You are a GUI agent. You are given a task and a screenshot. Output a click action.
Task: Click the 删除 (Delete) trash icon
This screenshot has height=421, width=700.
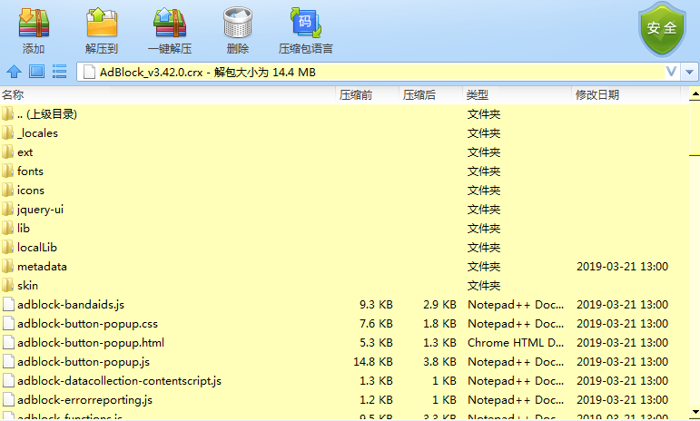[238, 23]
